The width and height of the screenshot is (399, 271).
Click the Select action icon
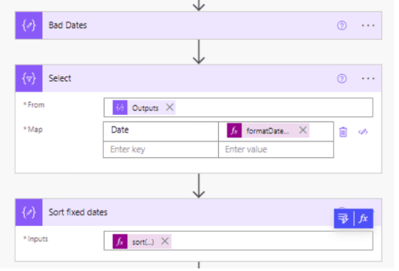(29, 78)
